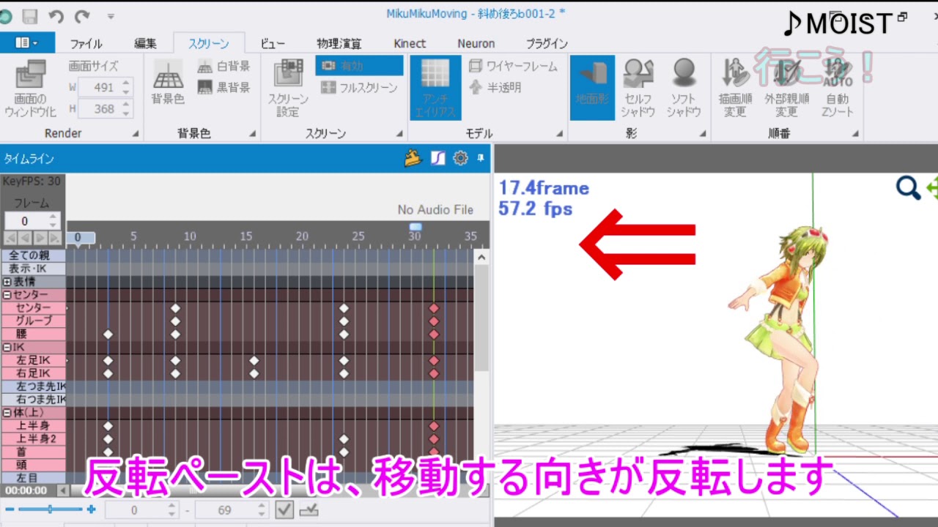Select the 上半身2 track row
Image resolution: width=938 pixels, height=527 pixels.
(x=33, y=439)
